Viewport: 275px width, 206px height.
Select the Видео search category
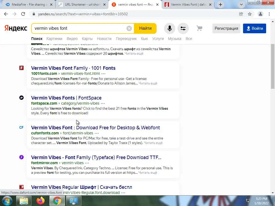(x=72, y=39)
